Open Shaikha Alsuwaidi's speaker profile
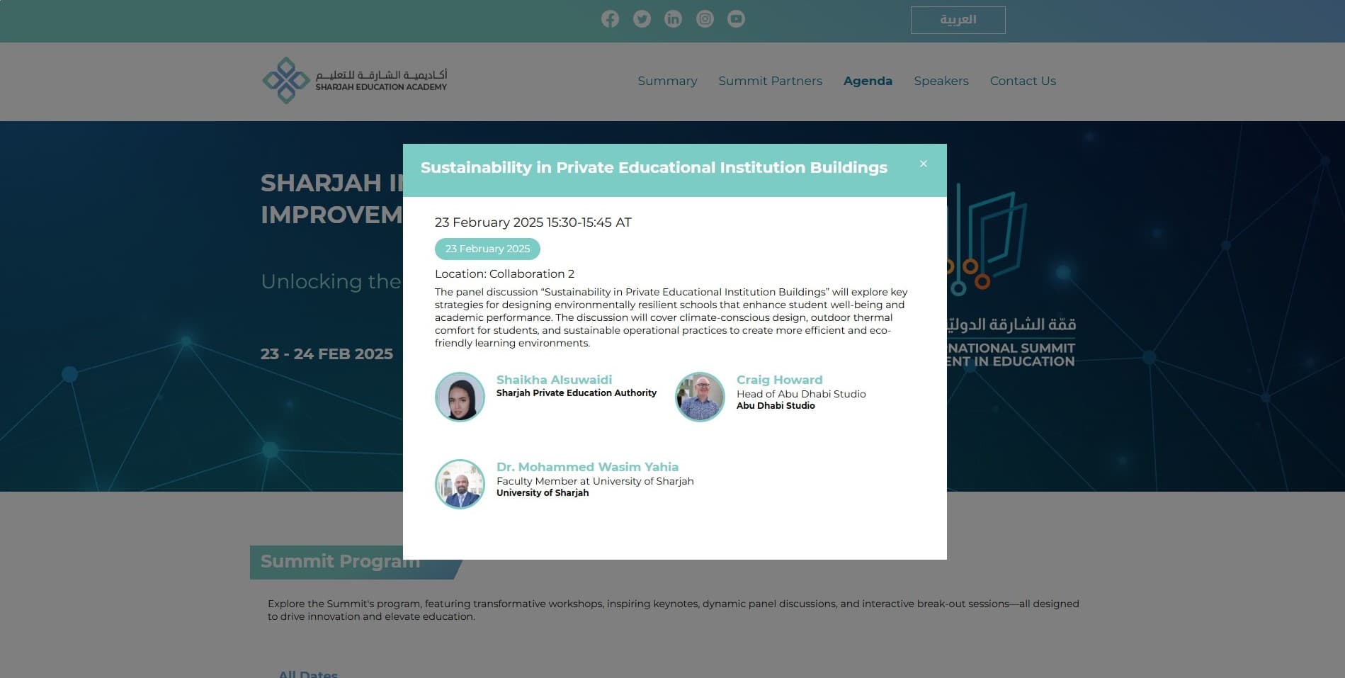This screenshot has height=678, width=1345. pos(554,380)
